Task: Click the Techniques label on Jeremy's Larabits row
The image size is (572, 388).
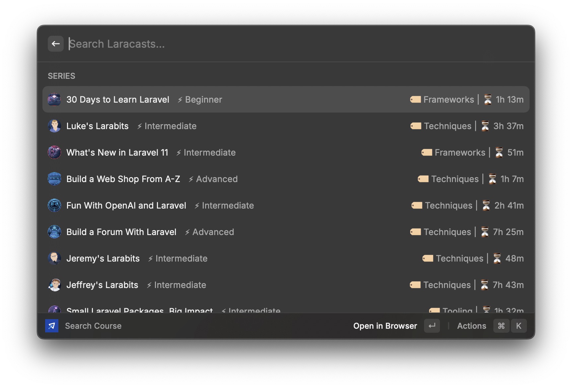Action: click(460, 258)
